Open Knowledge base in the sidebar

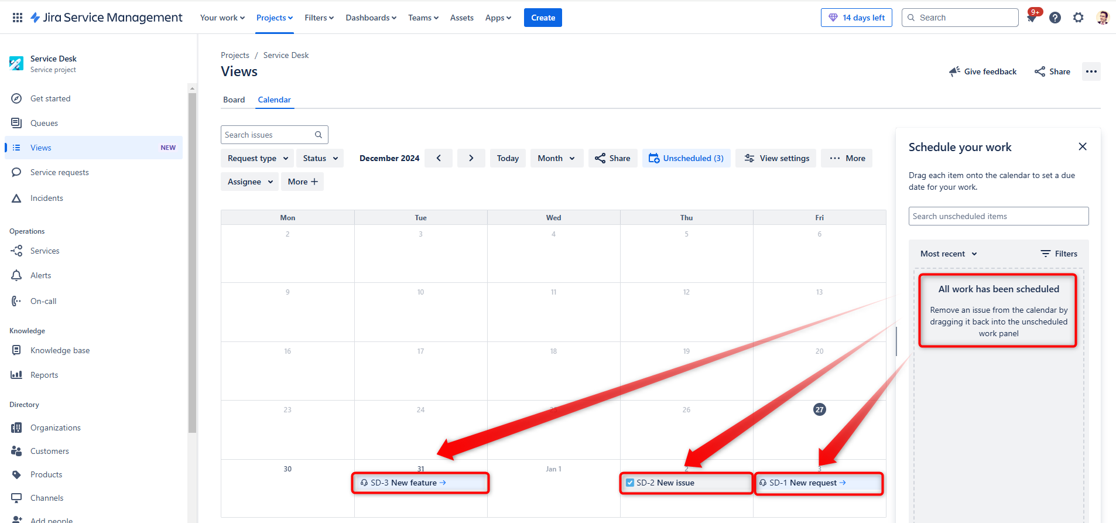94,350
